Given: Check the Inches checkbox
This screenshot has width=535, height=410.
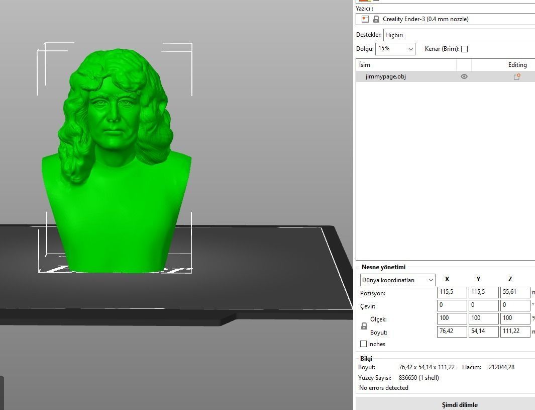Looking at the screenshot, I should [363, 344].
